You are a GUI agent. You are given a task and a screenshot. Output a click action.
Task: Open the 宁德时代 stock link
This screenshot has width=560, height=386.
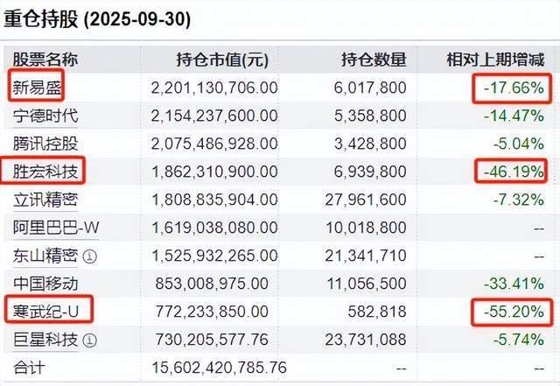point(44,115)
